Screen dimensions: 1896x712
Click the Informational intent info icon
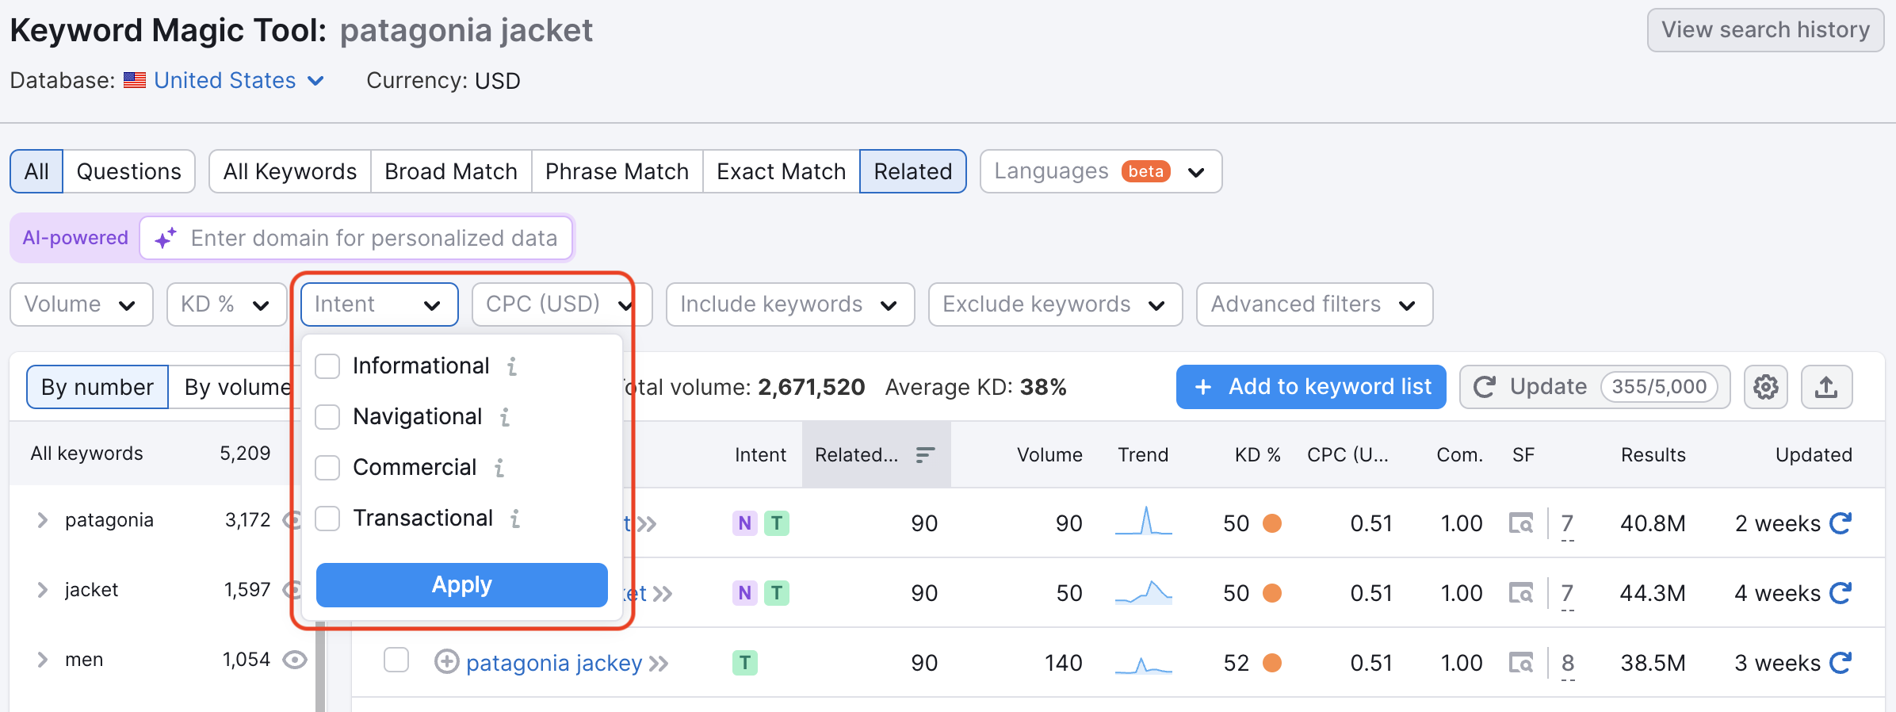click(x=512, y=366)
